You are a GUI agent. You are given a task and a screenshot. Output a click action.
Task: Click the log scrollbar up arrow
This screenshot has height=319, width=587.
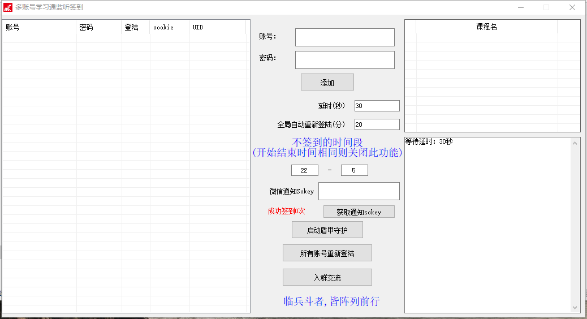point(575,143)
